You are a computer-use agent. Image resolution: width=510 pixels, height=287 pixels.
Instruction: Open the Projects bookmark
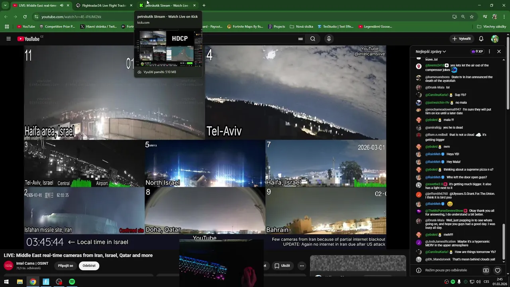(277, 27)
